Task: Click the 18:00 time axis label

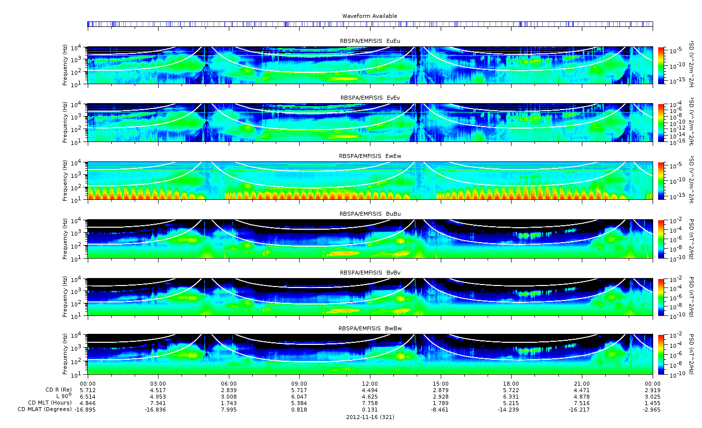Action: (511, 383)
